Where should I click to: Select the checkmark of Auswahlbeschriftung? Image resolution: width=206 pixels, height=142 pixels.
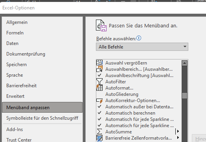click(x=99, y=75)
